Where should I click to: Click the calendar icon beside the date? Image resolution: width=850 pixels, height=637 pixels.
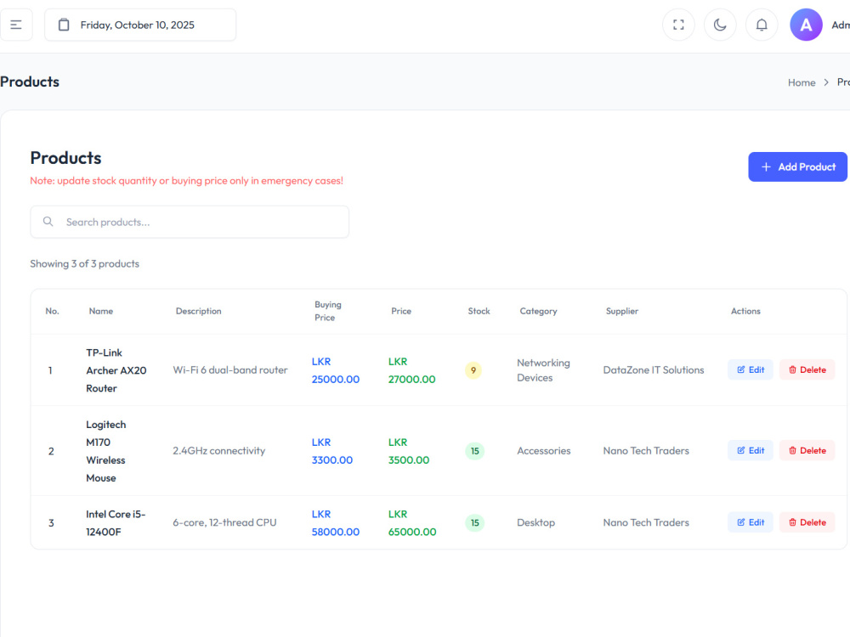click(x=64, y=25)
